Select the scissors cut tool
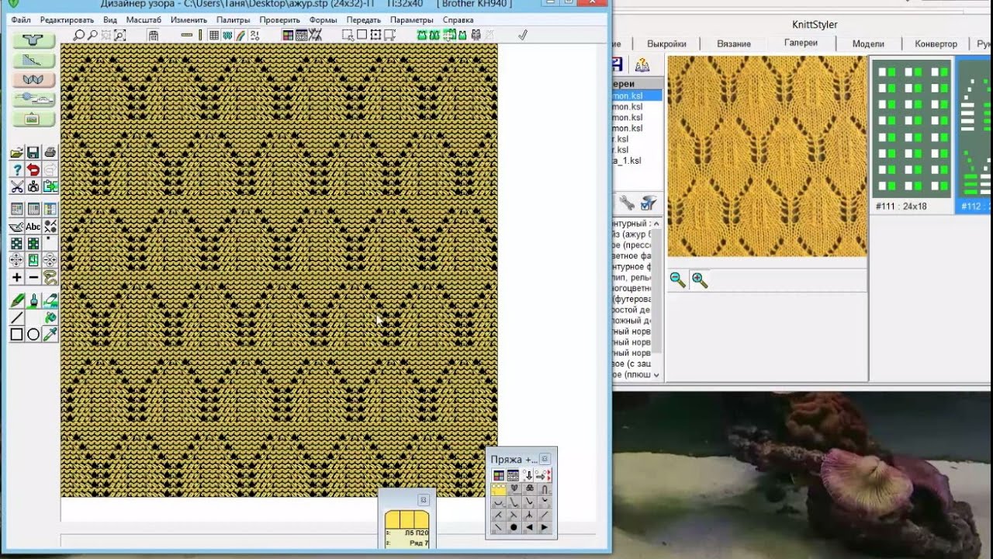993x559 pixels. click(x=16, y=187)
